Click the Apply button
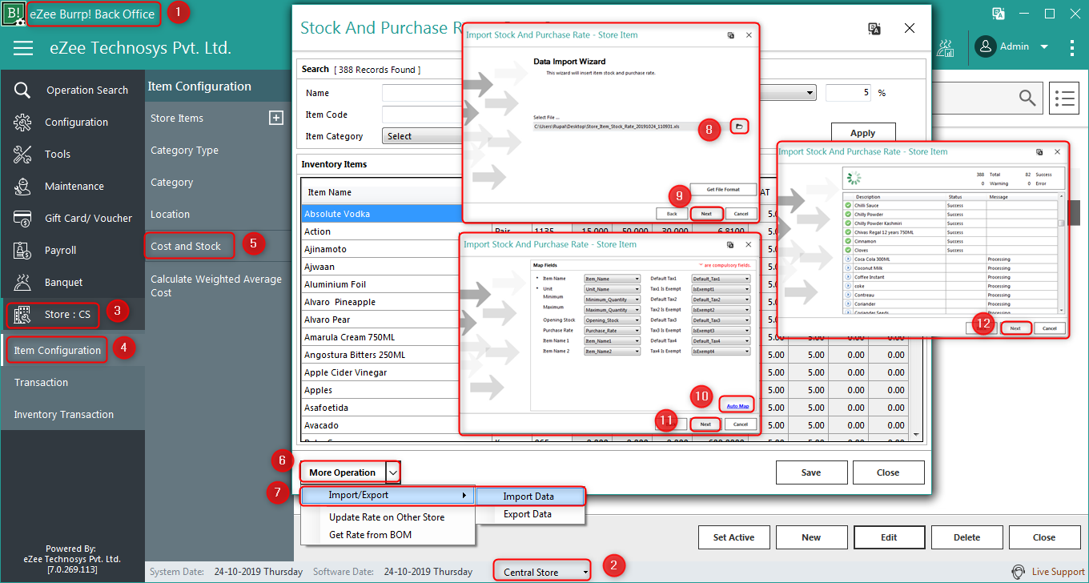Screen dimensions: 1089x583 point(862,133)
